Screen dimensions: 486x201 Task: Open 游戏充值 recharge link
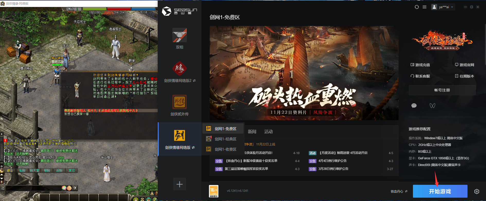click(420, 65)
